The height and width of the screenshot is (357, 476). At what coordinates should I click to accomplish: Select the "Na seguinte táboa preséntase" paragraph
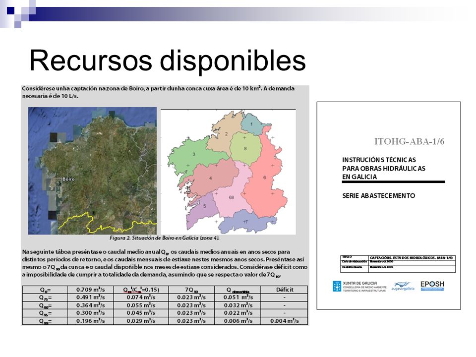[x=165, y=263]
